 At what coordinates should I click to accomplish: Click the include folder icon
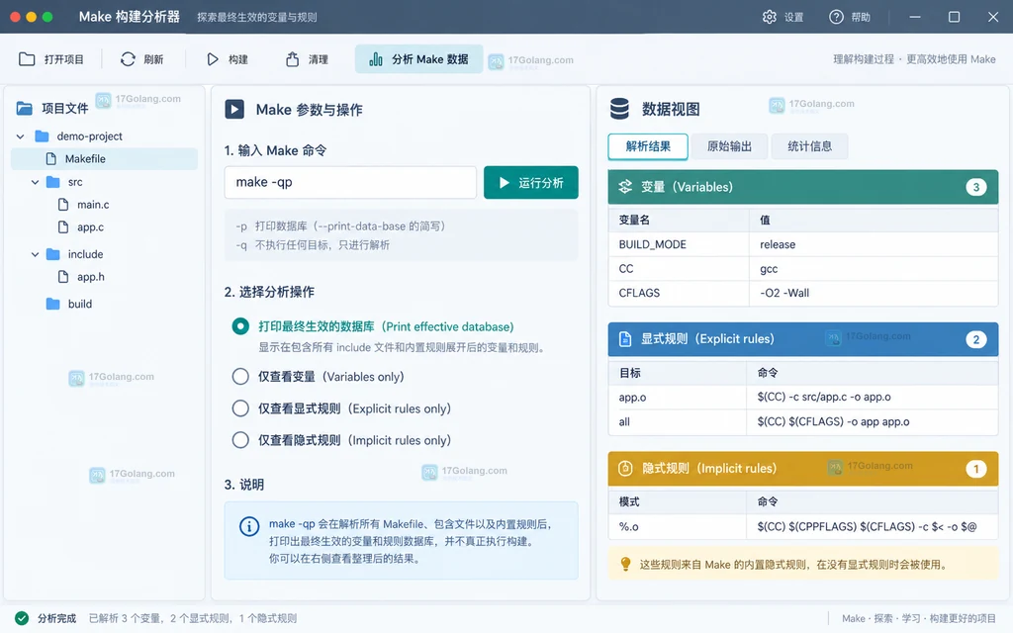coord(53,254)
